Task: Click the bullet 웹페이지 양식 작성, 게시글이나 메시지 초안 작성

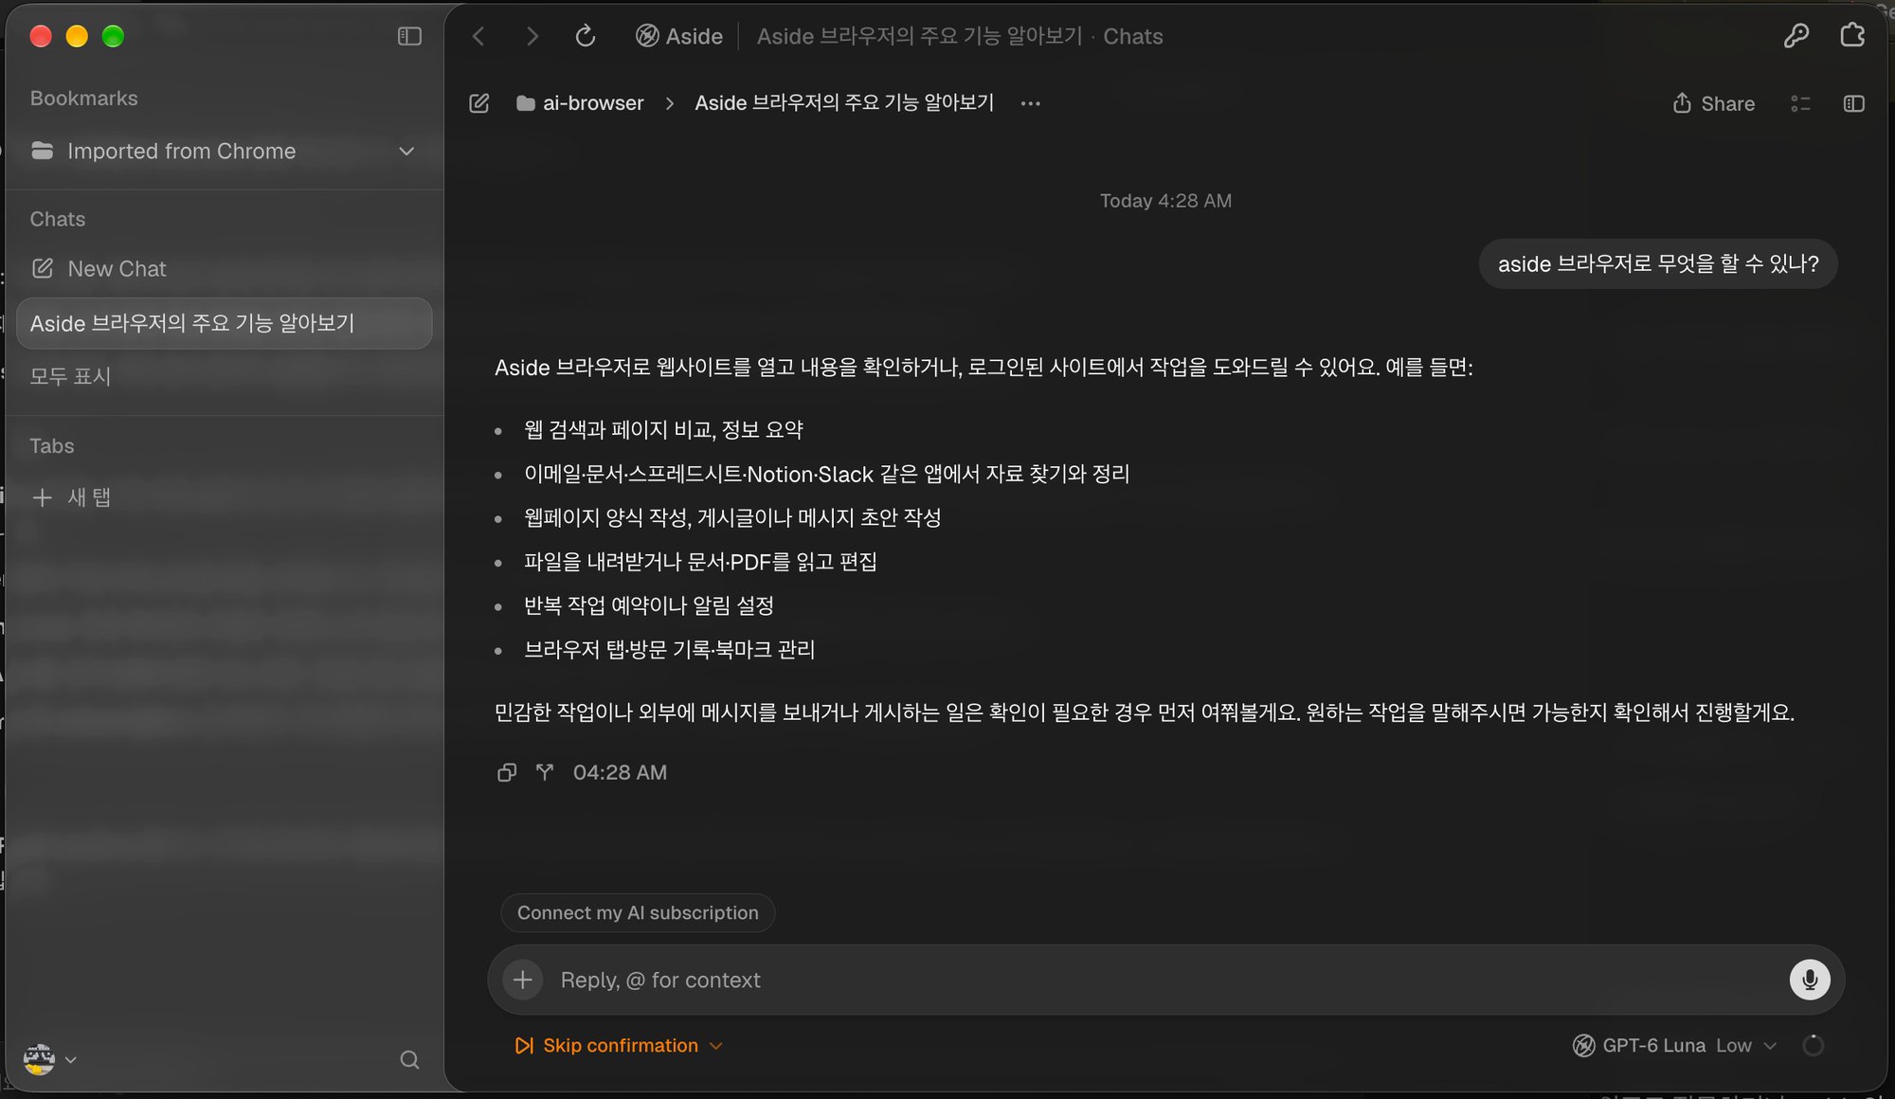Action: [732, 518]
